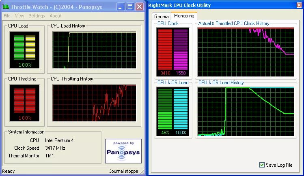Click the '3416' CPU clock readout
The width and height of the screenshot is (304, 176).
click(165, 73)
